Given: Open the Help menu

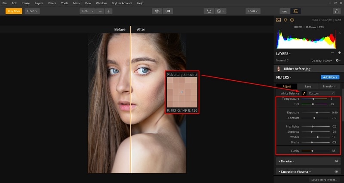Looking at the screenshot, I should (x=140, y=3).
